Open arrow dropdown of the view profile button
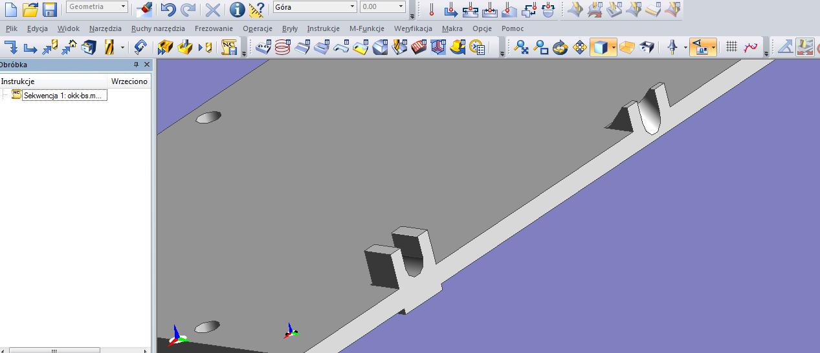This screenshot has height=353, width=820. [x=713, y=47]
